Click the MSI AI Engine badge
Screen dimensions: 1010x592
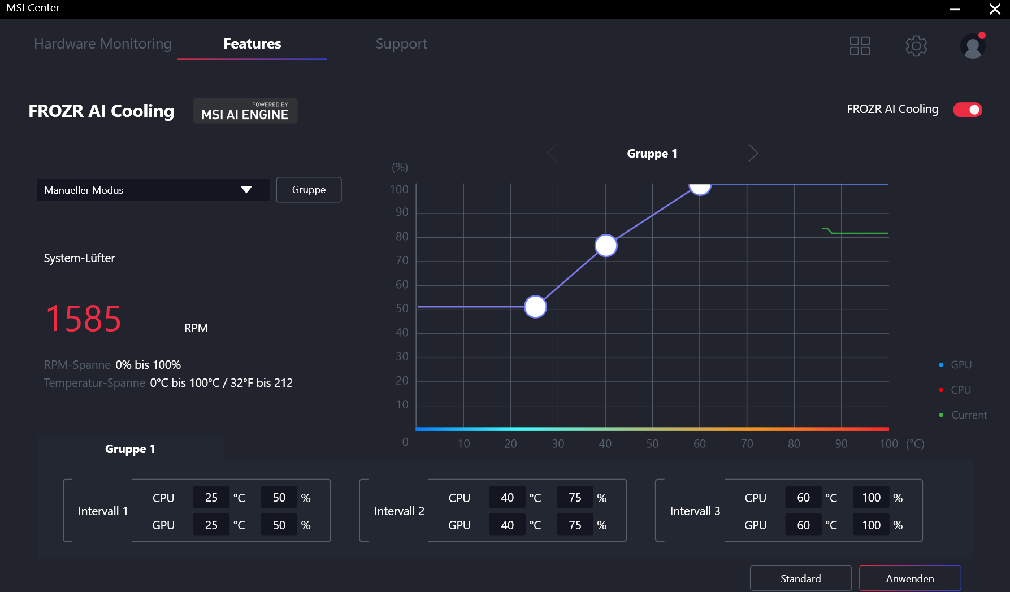click(245, 111)
